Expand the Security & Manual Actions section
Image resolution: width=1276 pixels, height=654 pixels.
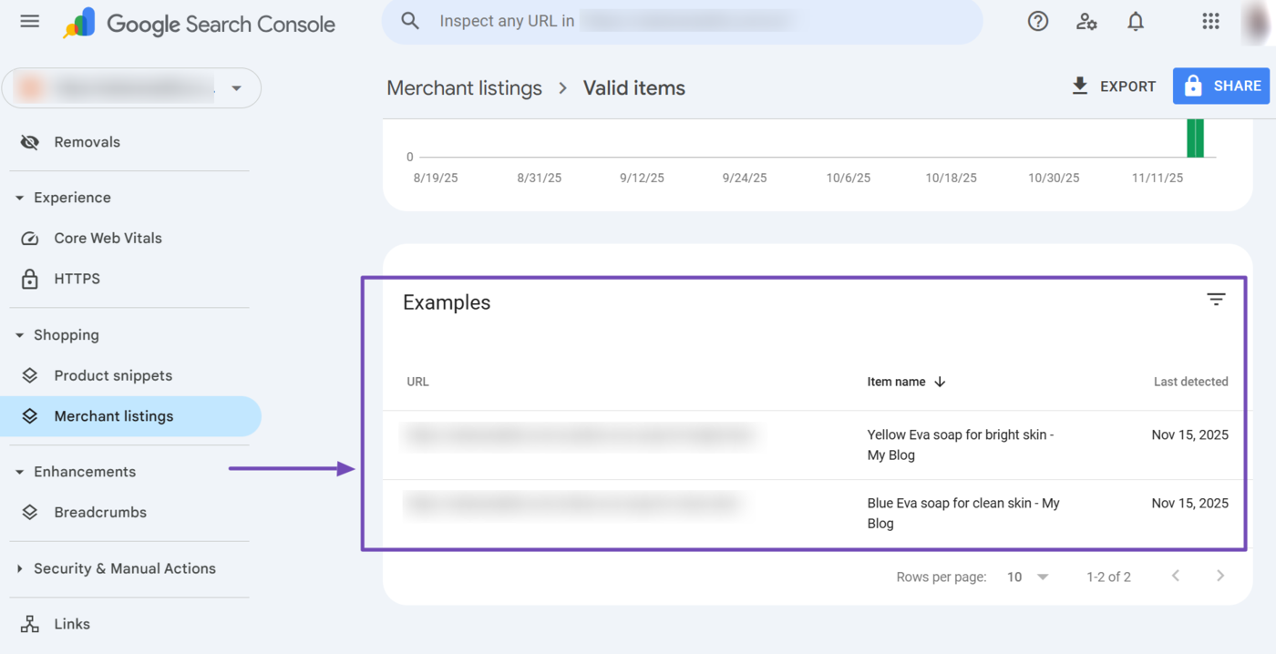[125, 567]
